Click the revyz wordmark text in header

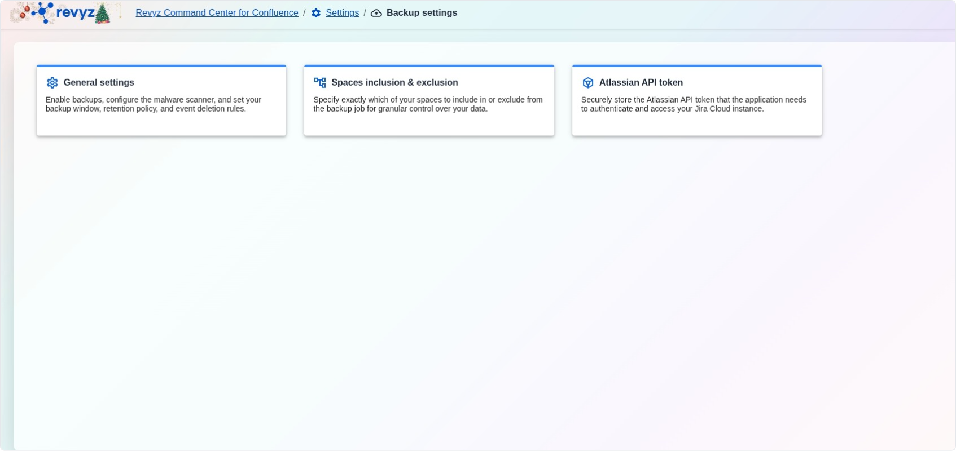point(75,13)
